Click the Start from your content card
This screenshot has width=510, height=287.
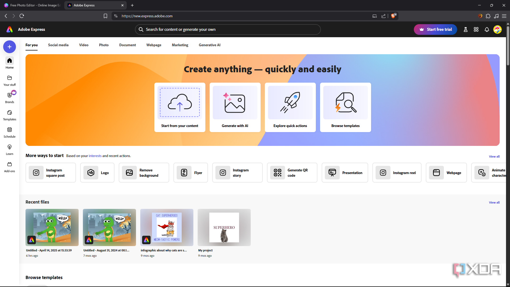(x=180, y=107)
